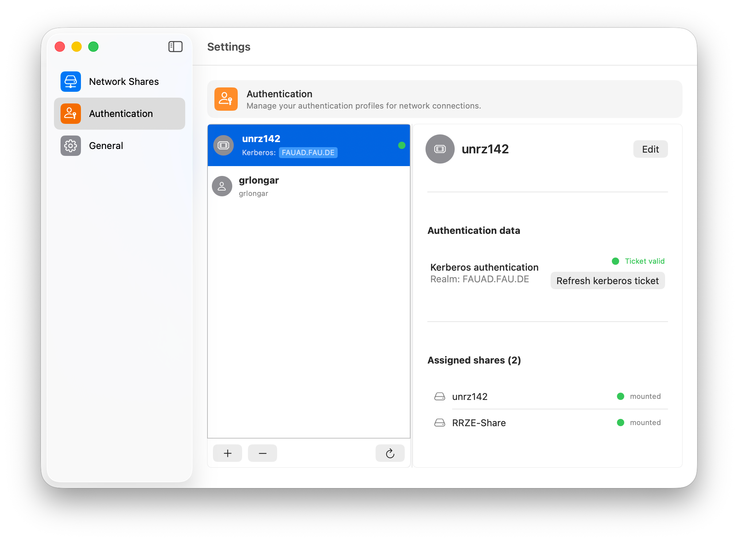
Task: Open the Network Shares section icon
Action: [70, 81]
